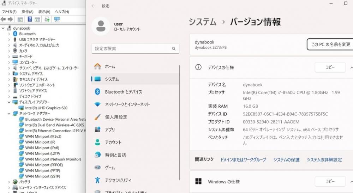Open 個人用設定 settings
Viewport: 353px width, 193px height.
[135, 117]
